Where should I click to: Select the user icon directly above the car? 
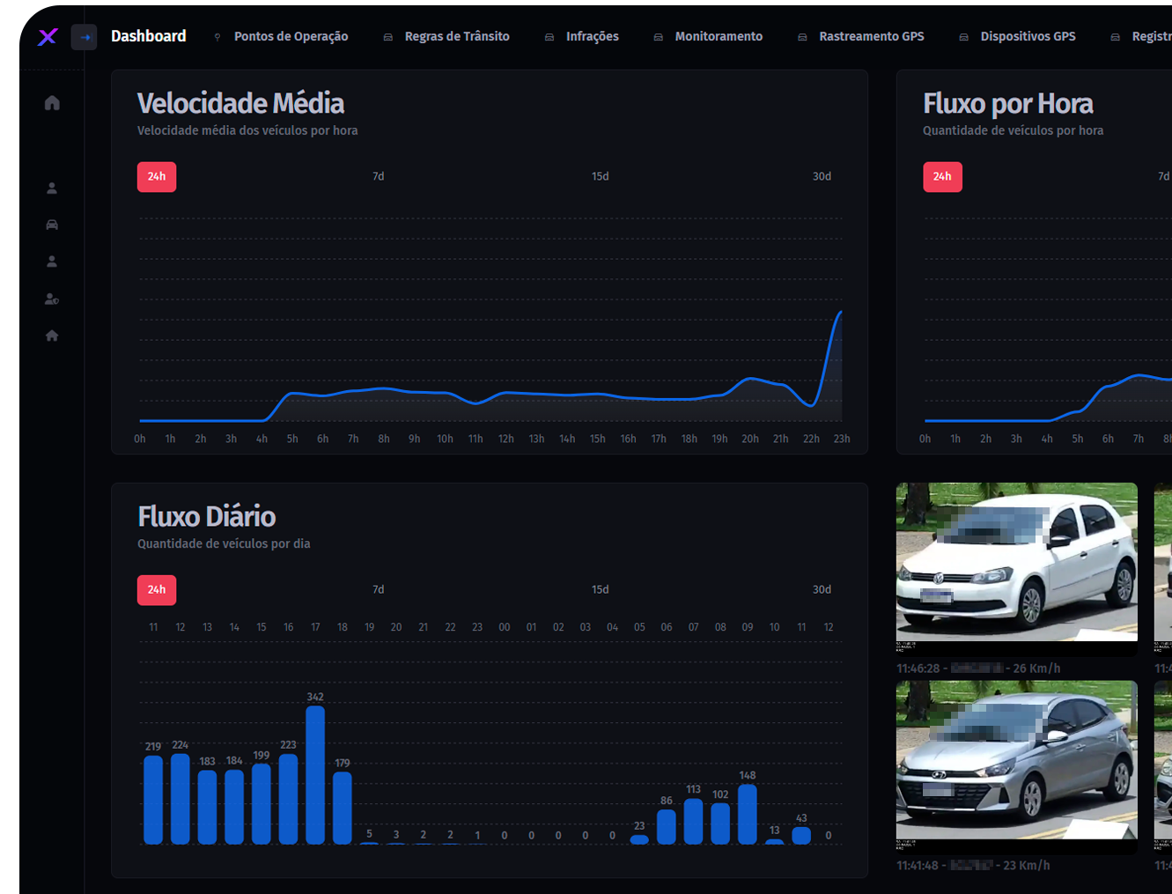click(x=52, y=188)
